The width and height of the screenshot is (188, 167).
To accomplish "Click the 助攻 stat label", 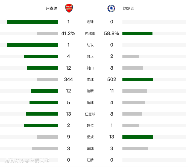I will (x=90, y=45).
